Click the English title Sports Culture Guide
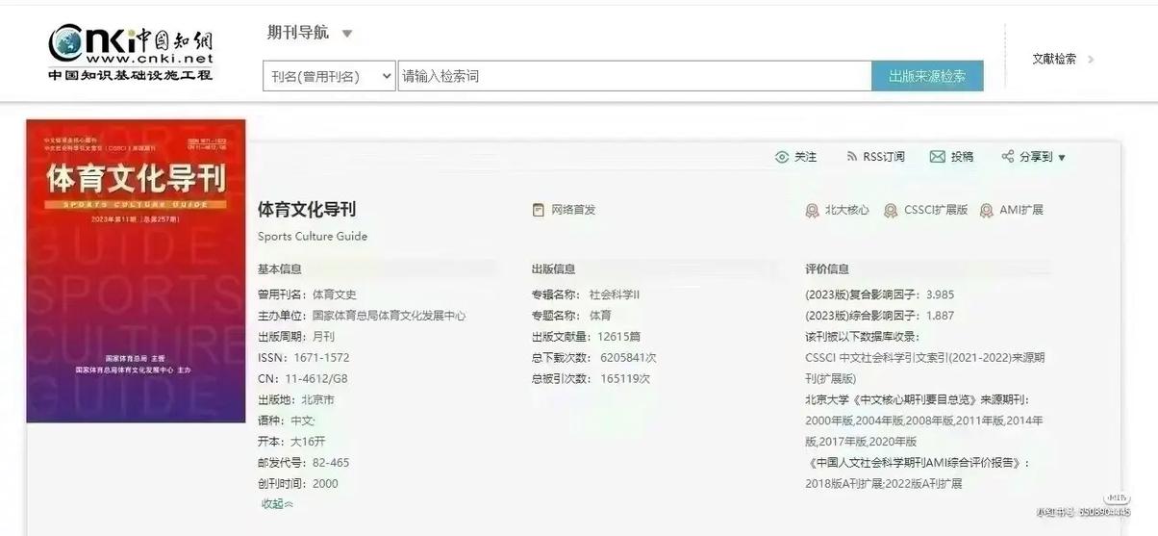The height and width of the screenshot is (536, 1158). [x=313, y=237]
